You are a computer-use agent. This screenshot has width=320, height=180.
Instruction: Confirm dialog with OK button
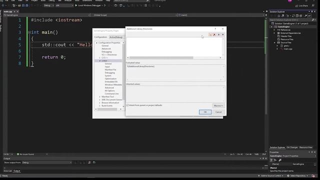tap(205, 112)
